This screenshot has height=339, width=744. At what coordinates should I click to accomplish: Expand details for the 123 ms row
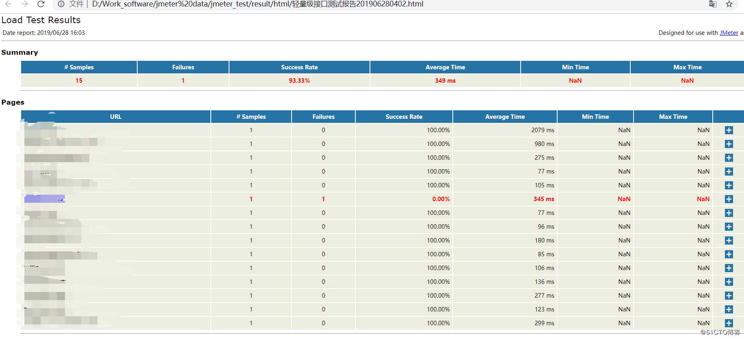click(729, 309)
